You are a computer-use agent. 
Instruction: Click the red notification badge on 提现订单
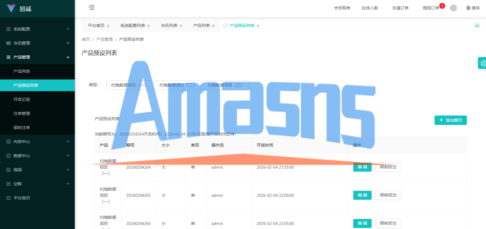tap(442, 6)
